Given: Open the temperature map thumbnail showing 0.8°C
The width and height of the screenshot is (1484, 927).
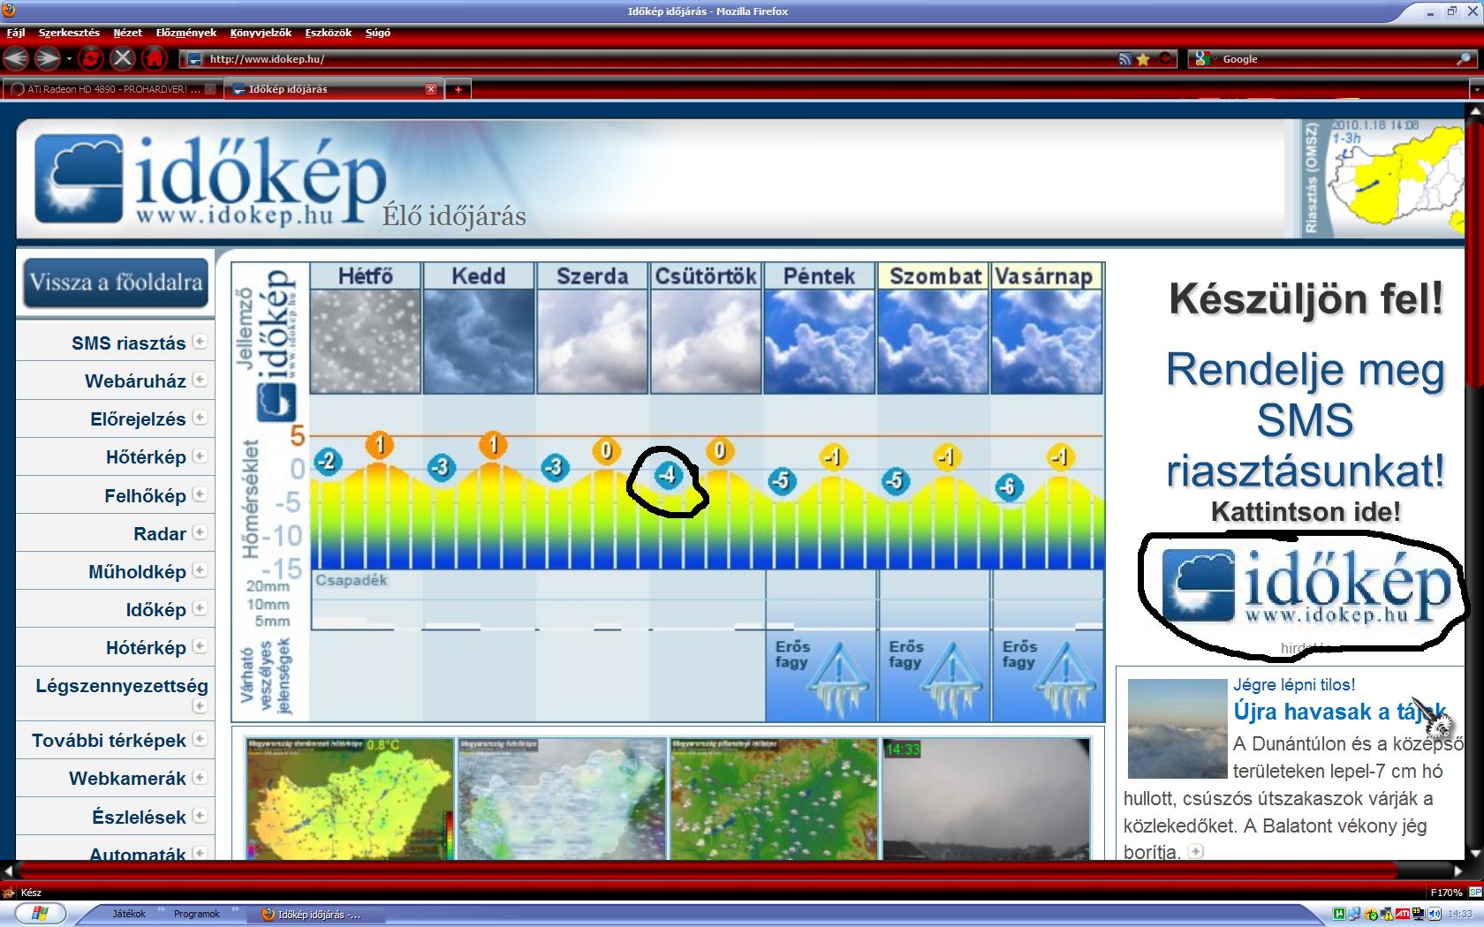Looking at the screenshot, I should point(350,799).
